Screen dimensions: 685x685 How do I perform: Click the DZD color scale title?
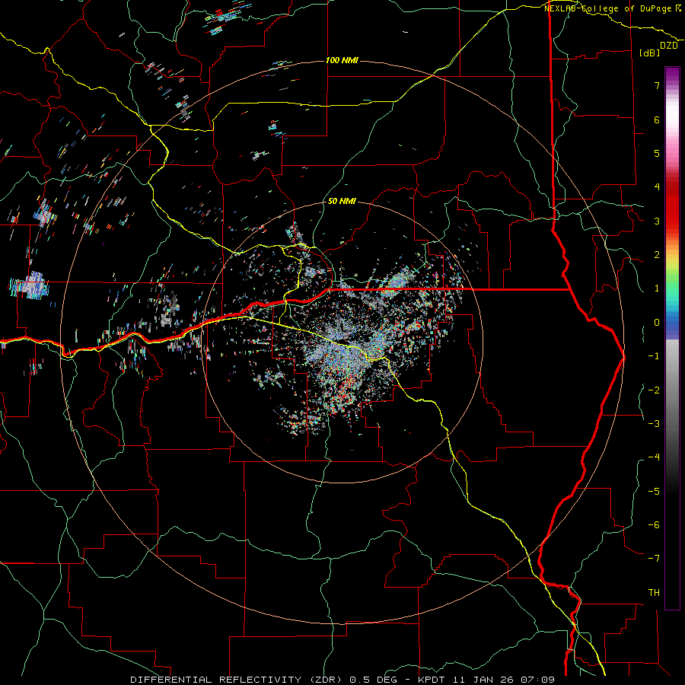pos(668,46)
